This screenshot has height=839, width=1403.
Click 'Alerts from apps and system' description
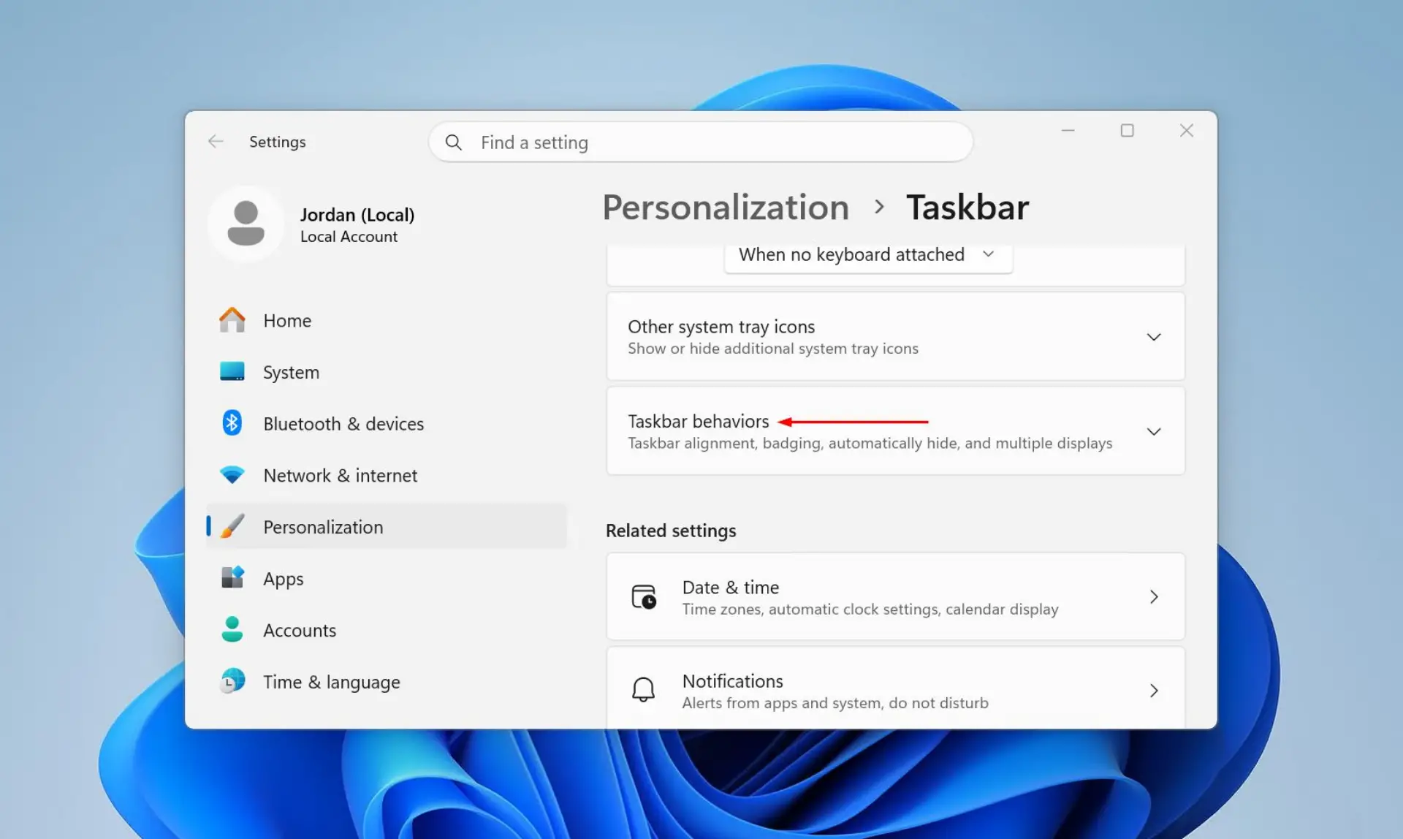coord(835,703)
